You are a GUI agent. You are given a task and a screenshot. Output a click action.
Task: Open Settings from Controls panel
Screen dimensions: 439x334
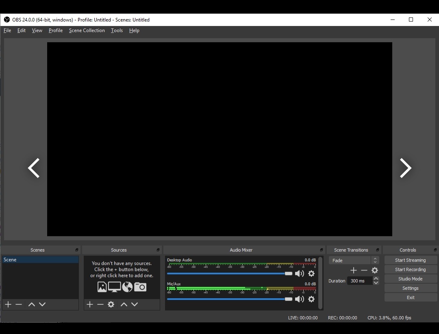tap(411, 288)
